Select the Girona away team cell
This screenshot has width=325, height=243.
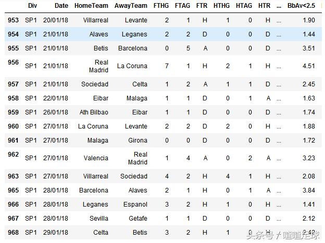(137, 140)
